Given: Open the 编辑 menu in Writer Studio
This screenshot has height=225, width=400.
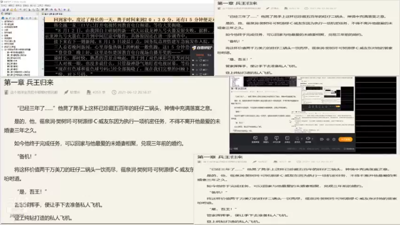Looking at the screenshot, I should pyautogui.click(x=11, y=5).
